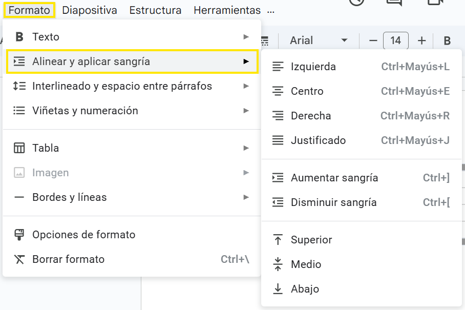
Task: Click the Disminuir sangría outdent icon
Action: [x=278, y=202]
